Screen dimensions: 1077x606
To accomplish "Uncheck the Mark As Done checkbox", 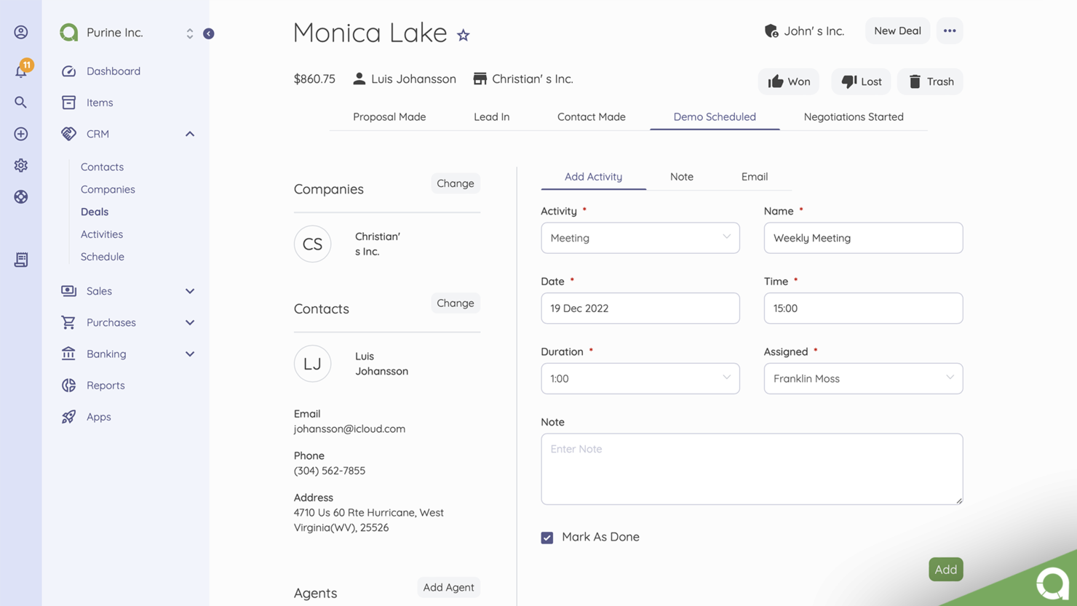I will pyautogui.click(x=547, y=538).
